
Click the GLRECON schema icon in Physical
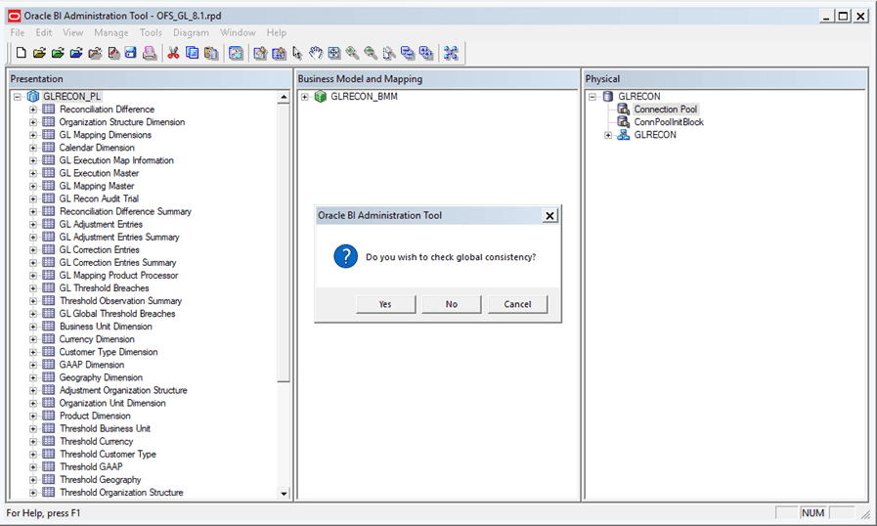pyautogui.click(x=623, y=135)
